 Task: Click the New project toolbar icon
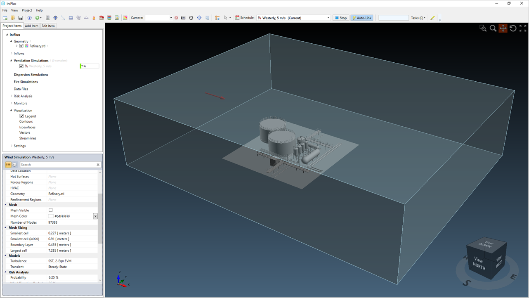(5, 18)
